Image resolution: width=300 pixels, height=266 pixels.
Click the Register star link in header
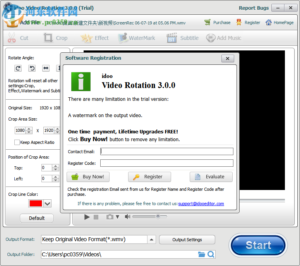(x=248, y=22)
